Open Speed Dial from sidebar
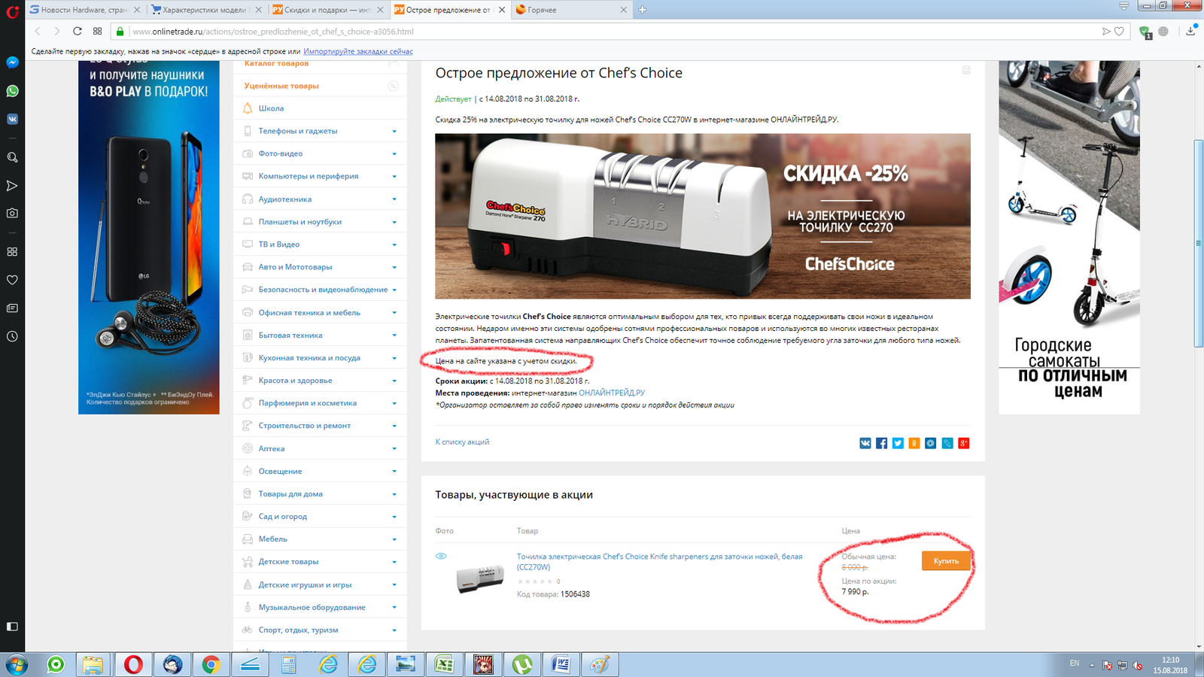The width and height of the screenshot is (1204, 677). click(12, 251)
